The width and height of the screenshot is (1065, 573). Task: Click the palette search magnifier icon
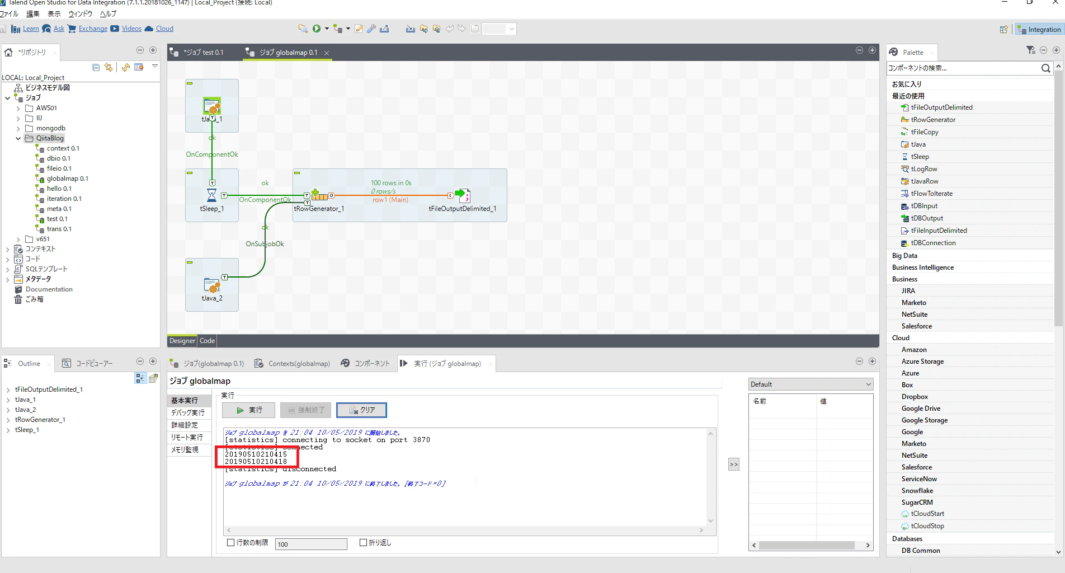coord(1045,68)
